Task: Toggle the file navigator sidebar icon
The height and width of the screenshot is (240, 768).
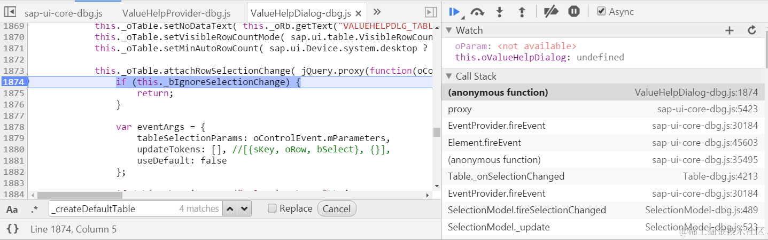Action: [x=10, y=12]
